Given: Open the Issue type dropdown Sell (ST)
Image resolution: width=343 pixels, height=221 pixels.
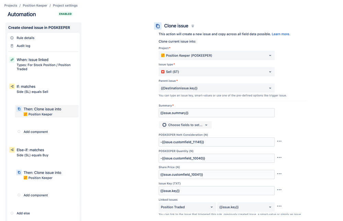Looking at the screenshot, I should (x=217, y=71).
